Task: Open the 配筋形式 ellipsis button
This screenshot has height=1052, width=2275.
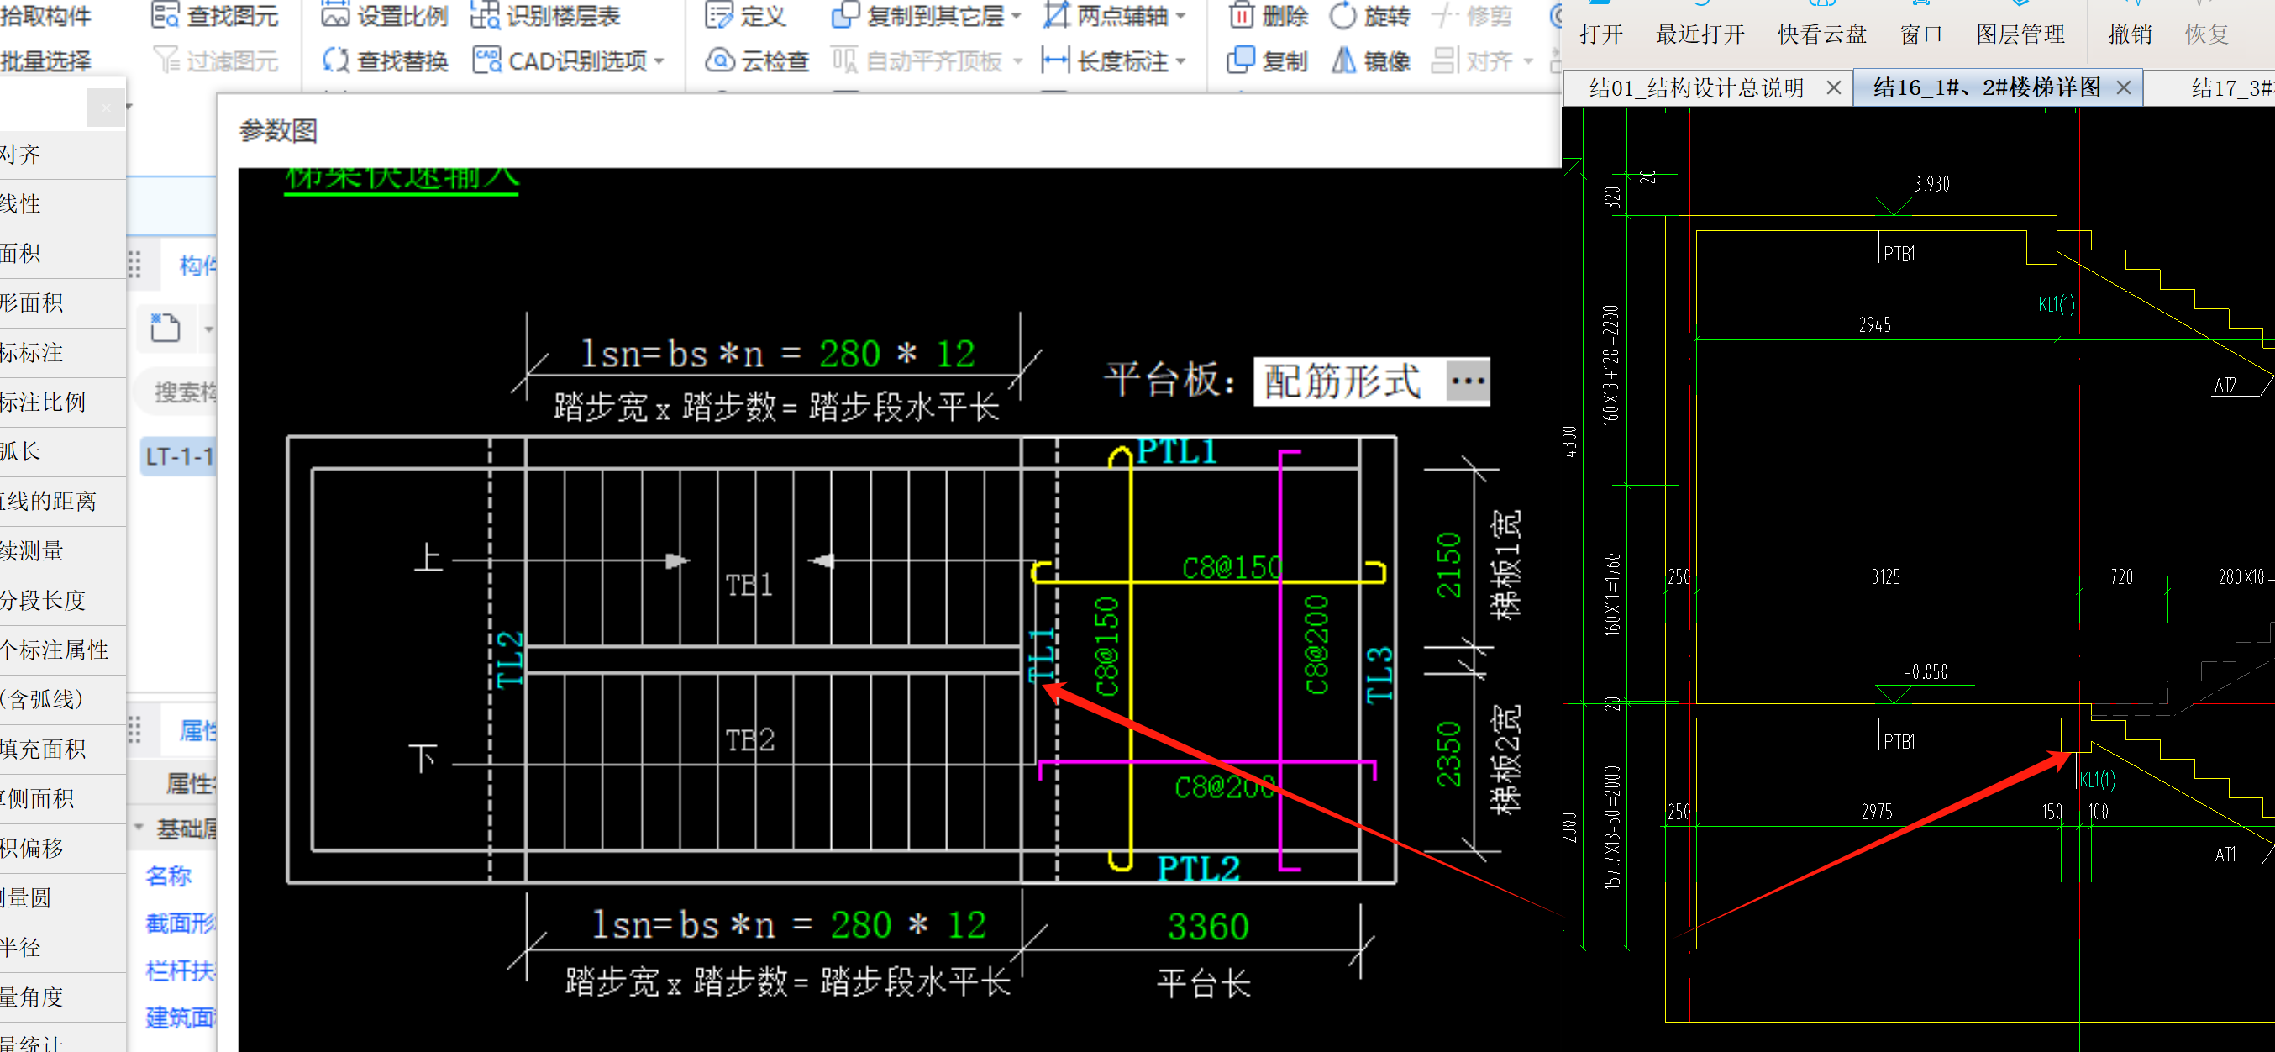Action: click(x=1467, y=381)
